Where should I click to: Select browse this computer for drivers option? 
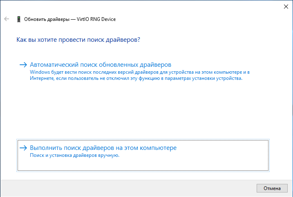point(143,155)
